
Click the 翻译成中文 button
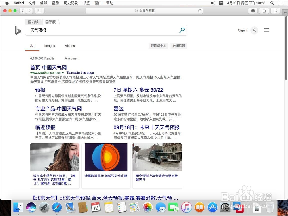tap(158, 46)
